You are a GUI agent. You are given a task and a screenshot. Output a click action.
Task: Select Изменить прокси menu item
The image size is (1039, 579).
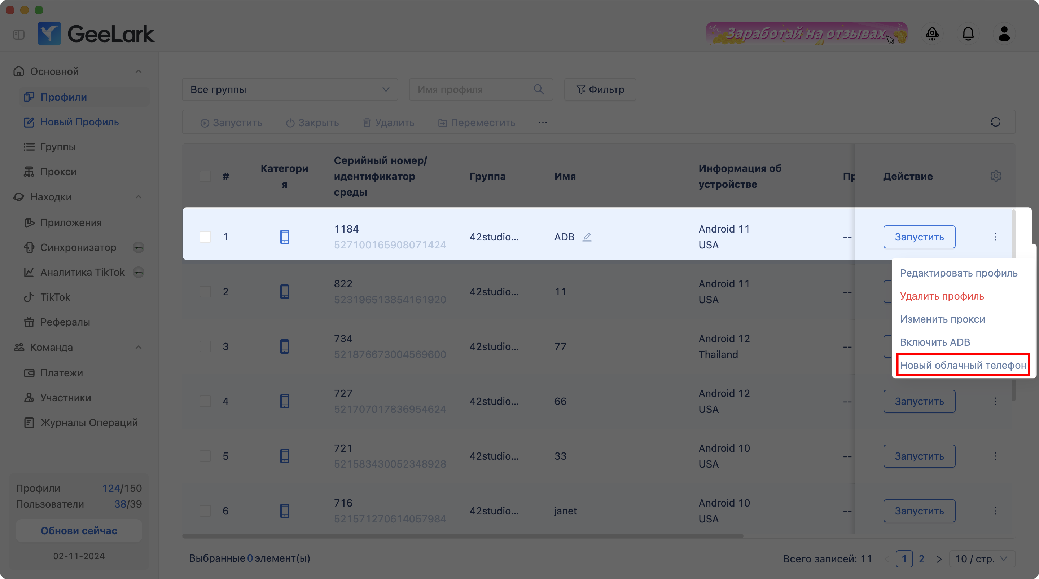point(943,319)
